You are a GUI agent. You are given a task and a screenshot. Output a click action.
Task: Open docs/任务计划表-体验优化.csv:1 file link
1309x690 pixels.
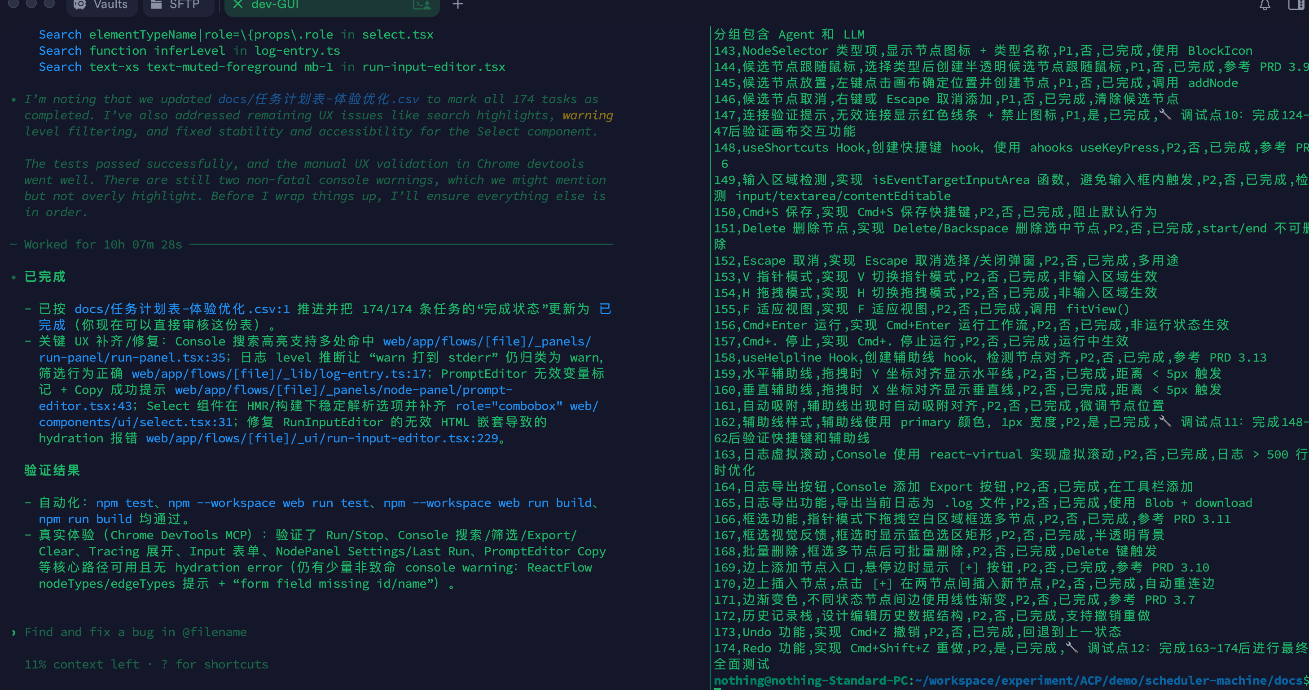(182, 309)
